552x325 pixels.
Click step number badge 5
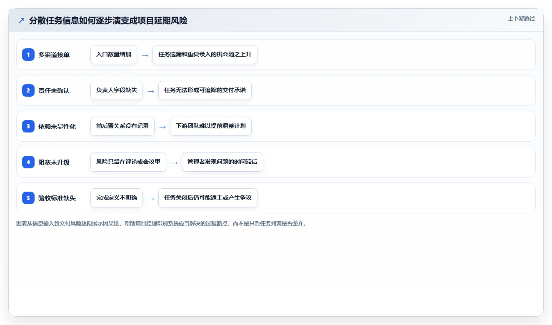tap(28, 198)
